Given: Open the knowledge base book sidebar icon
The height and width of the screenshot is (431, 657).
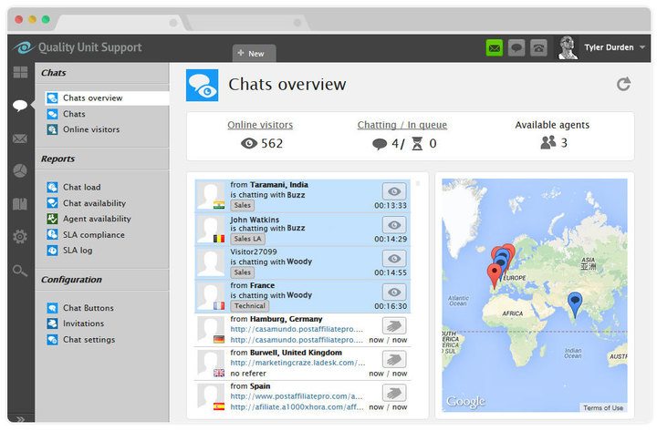Looking at the screenshot, I should (20, 204).
